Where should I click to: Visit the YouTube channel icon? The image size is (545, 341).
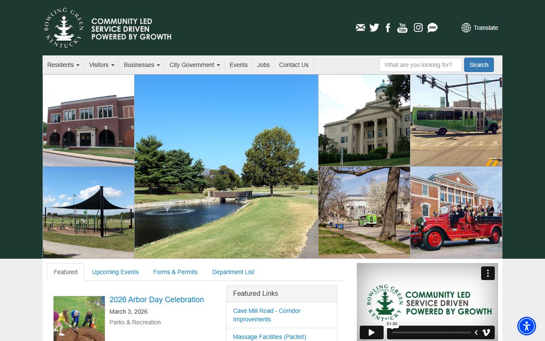point(402,28)
